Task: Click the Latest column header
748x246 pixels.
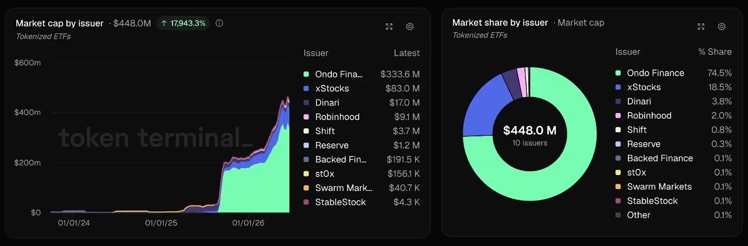Action: click(407, 53)
